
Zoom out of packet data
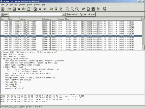point(72,9)
